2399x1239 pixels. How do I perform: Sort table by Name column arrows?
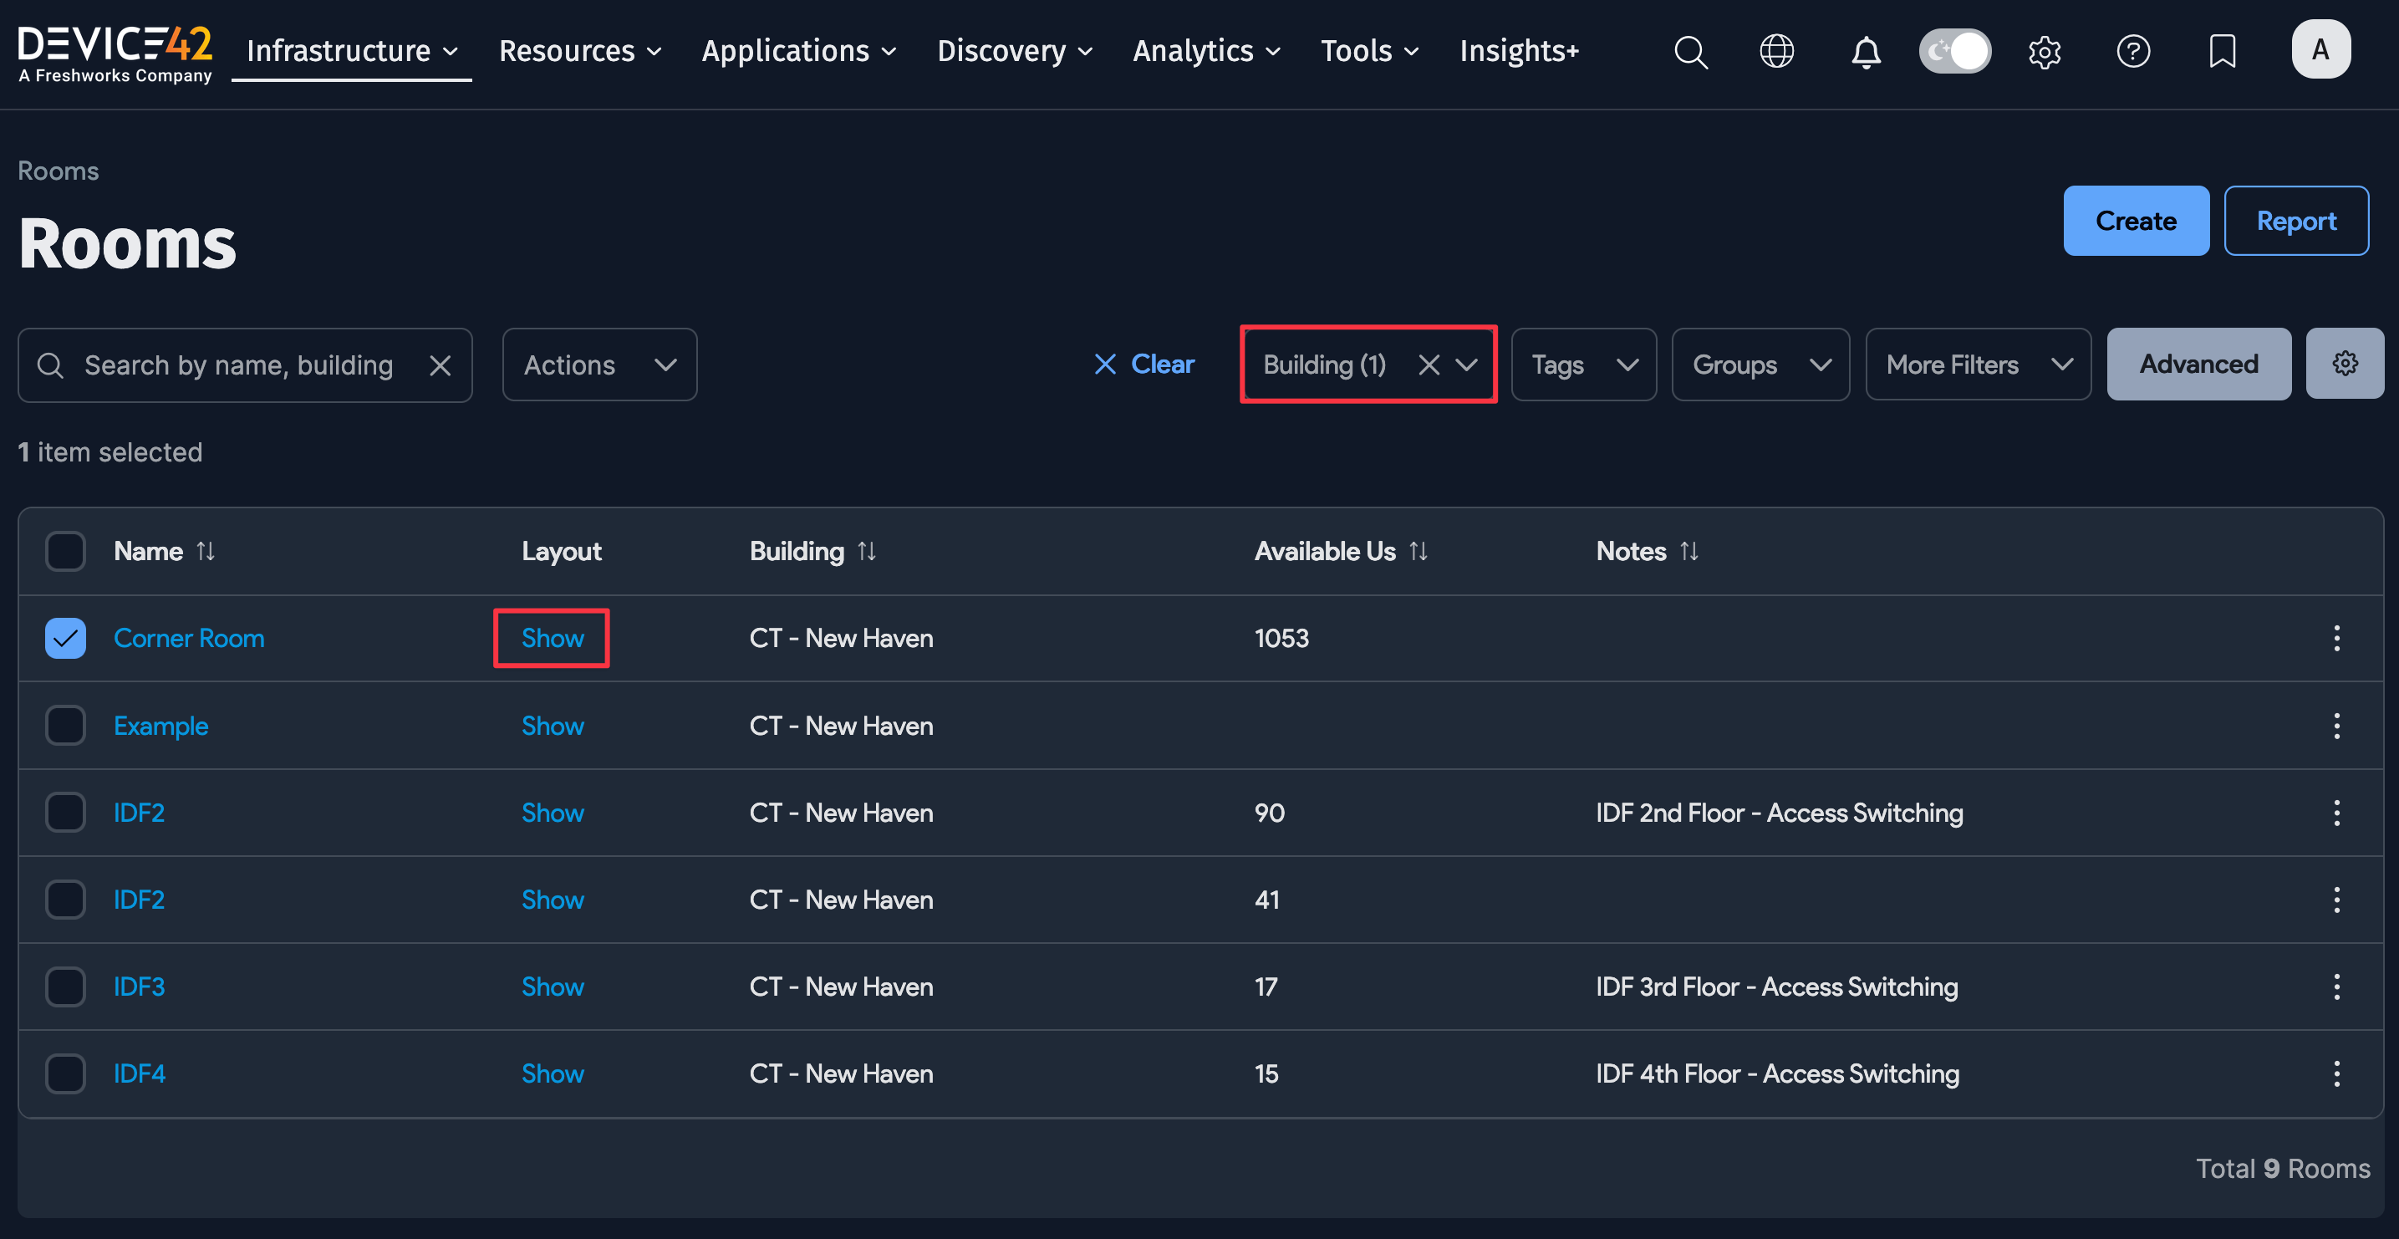coord(206,552)
